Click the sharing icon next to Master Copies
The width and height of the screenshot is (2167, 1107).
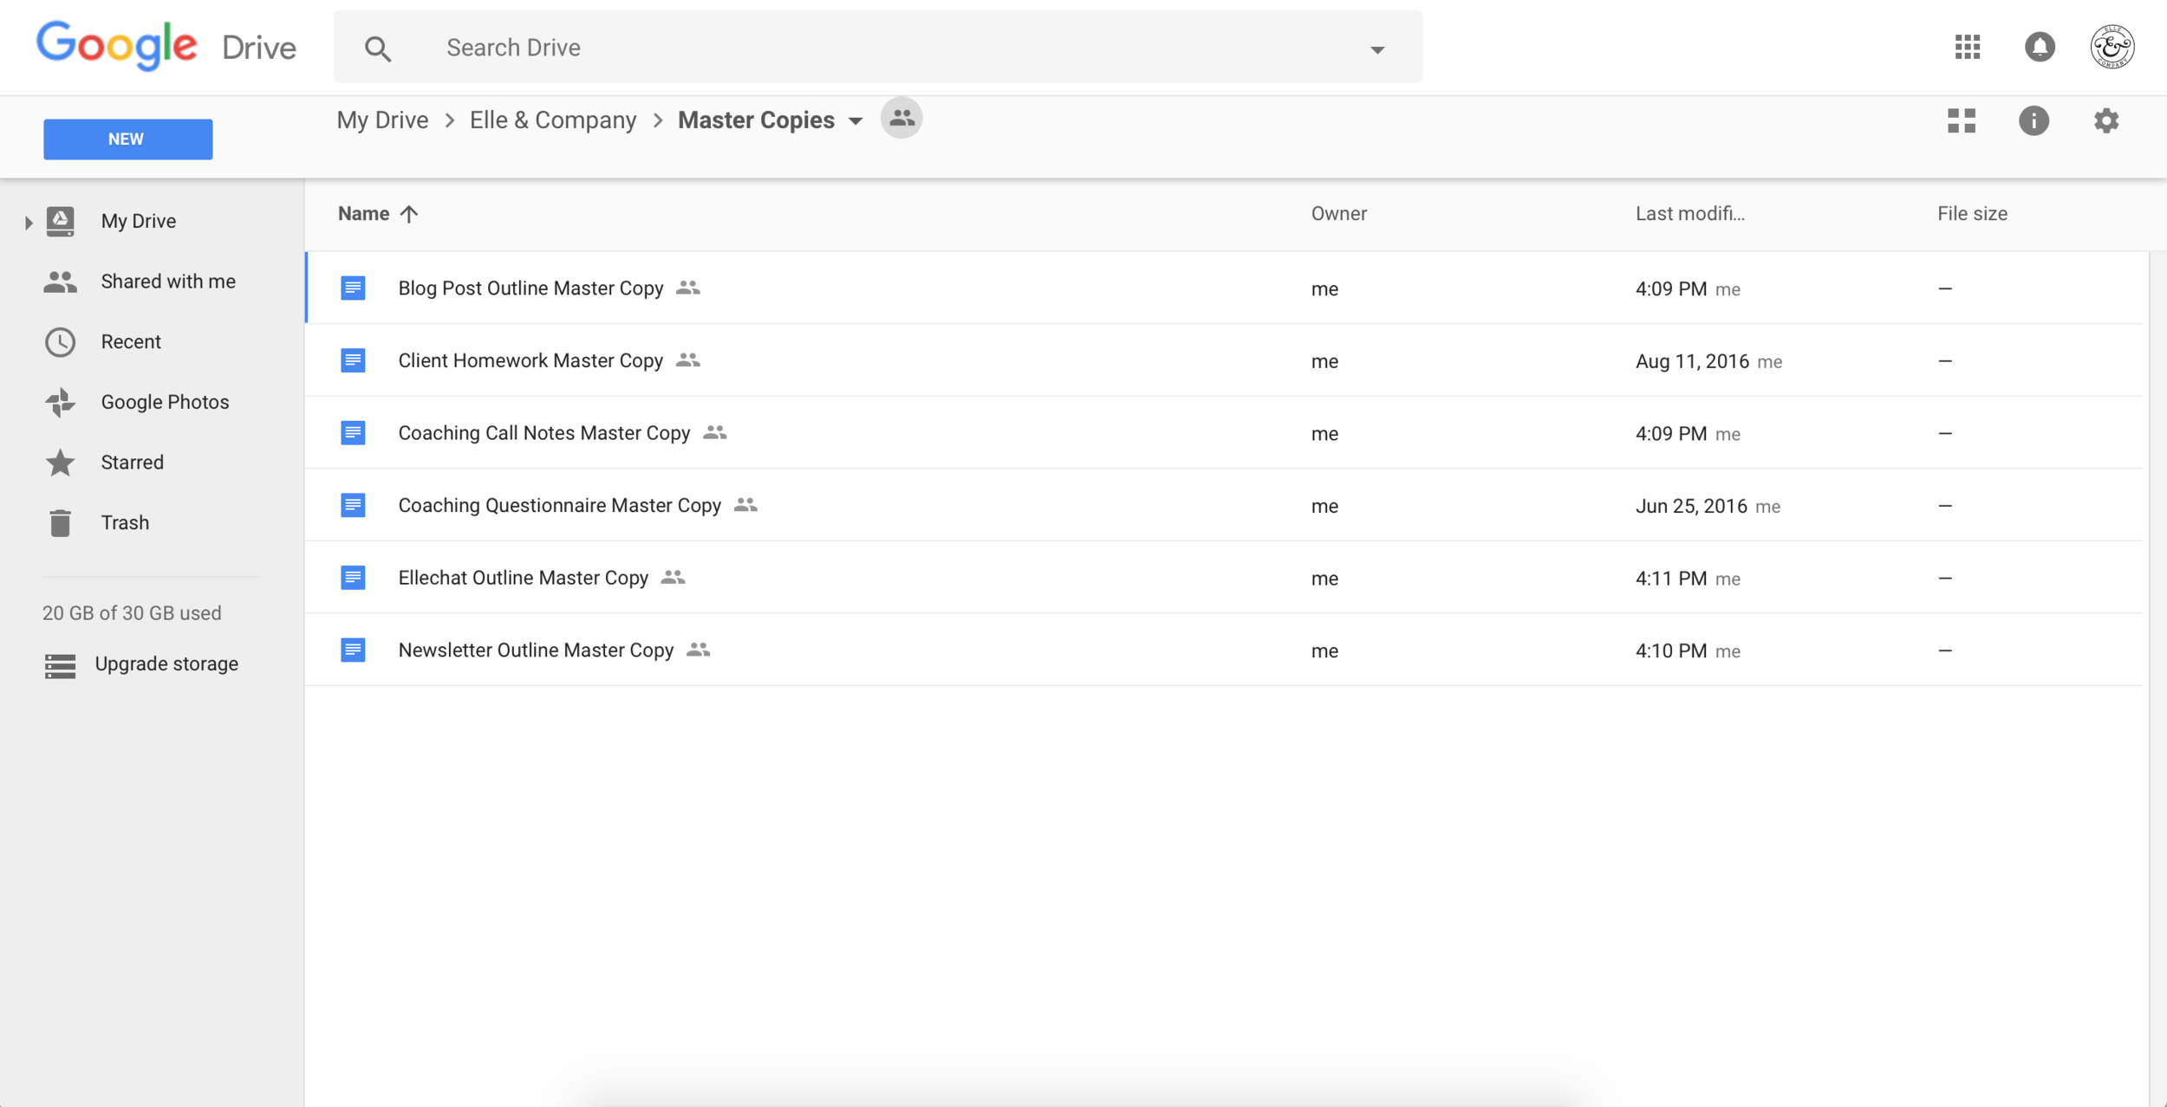coord(901,119)
